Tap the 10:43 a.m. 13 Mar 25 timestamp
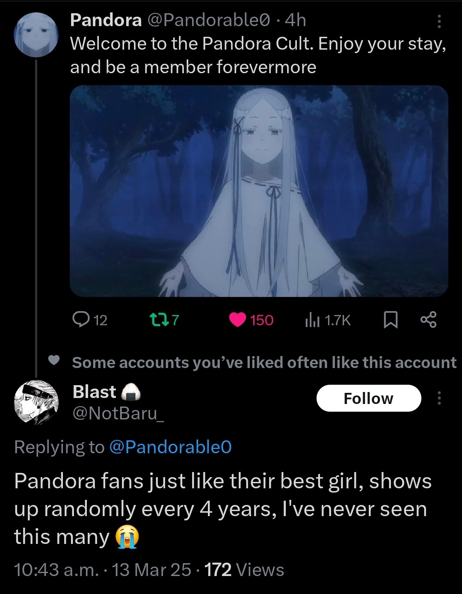 [x=103, y=570]
